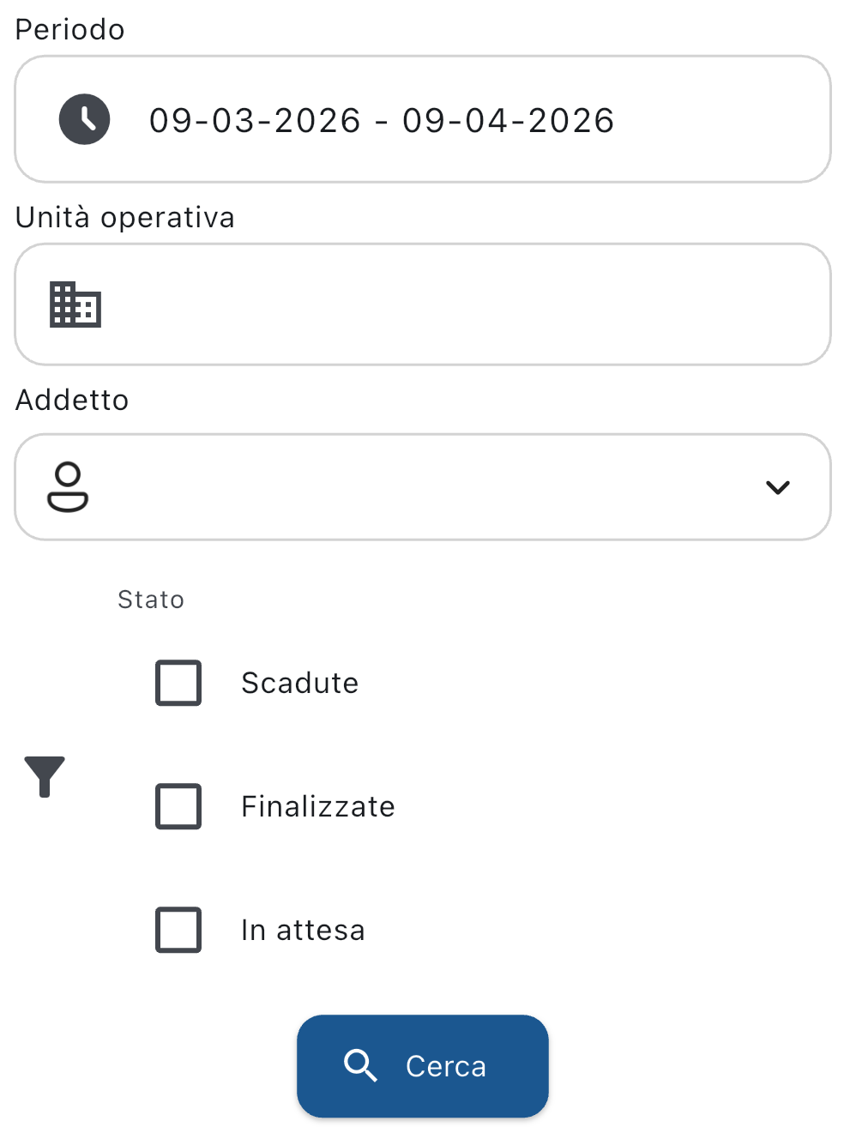Viewport: 844px width, 1139px height.
Task: Click inside the Unità operativa input
Action: (x=455, y=304)
